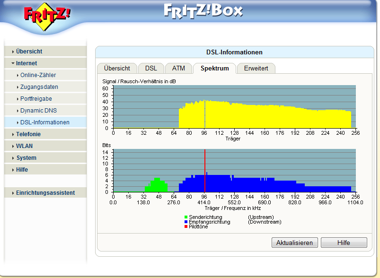Expand the System arrow
Viewport: 380px width, 278px height.
pos(13,158)
